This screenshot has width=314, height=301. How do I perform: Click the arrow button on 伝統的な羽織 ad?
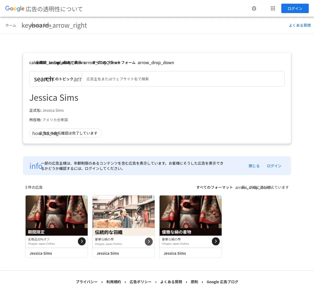[x=149, y=241]
